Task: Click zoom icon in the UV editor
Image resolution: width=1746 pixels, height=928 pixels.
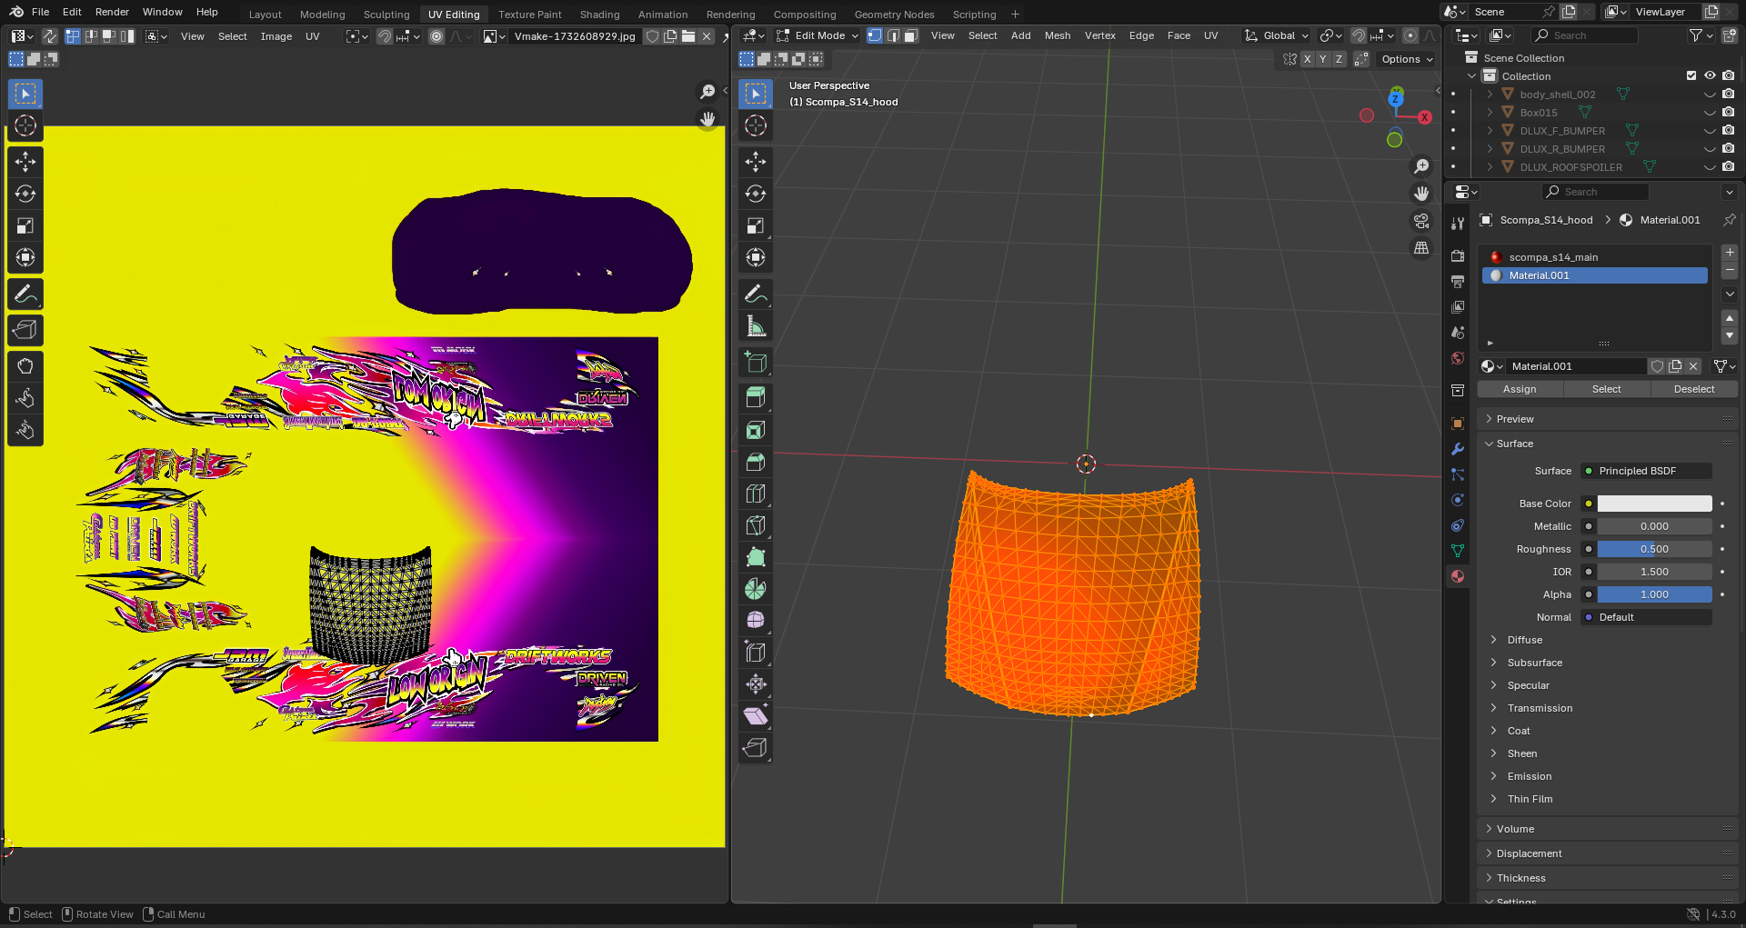Action: [x=707, y=92]
